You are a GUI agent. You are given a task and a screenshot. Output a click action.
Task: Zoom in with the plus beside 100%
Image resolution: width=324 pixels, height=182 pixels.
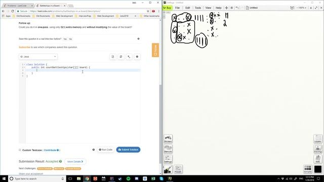click(x=306, y=8)
